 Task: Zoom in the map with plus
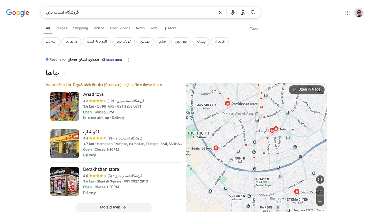pos(320,191)
